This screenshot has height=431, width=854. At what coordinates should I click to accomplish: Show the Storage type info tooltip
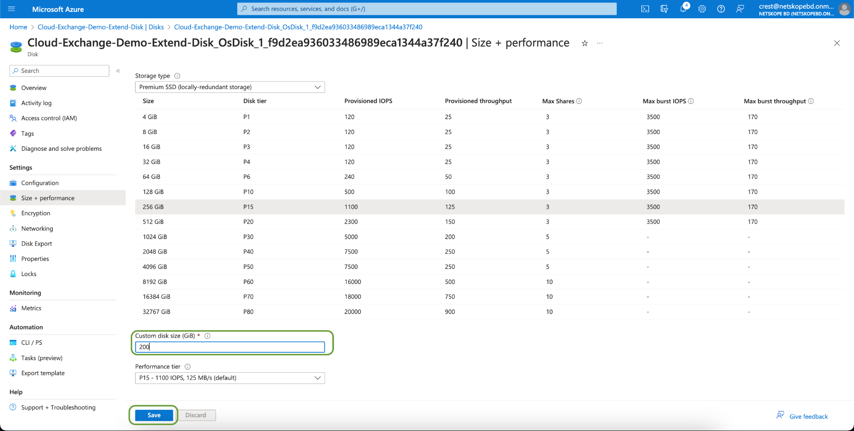pos(177,76)
